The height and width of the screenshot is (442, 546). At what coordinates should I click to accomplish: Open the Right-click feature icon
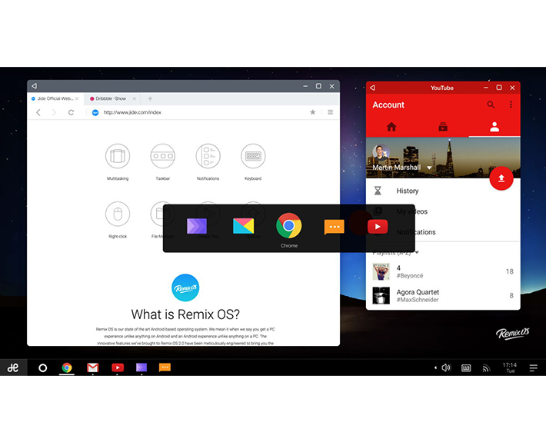[118, 214]
